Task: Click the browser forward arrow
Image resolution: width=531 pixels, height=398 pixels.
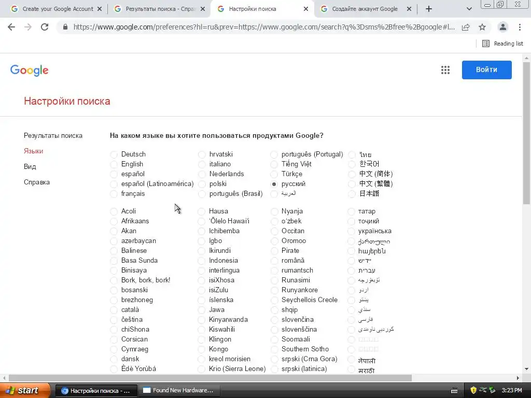Action: click(x=28, y=27)
